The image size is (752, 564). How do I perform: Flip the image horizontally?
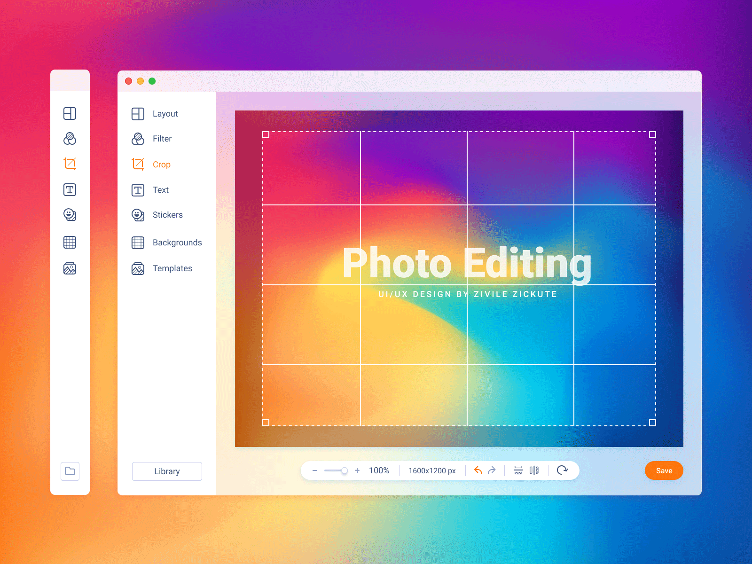(534, 470)
